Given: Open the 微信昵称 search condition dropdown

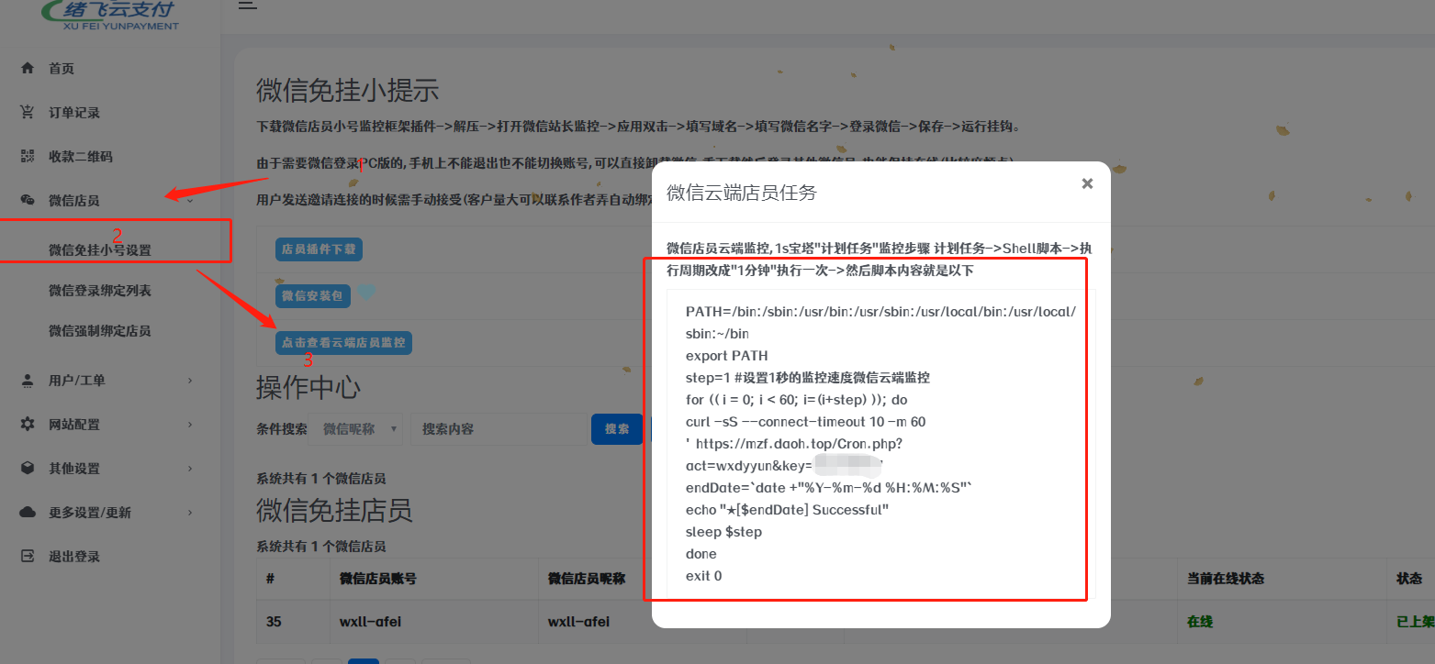Looking at the screenshot, I should (x=356, y=429).
